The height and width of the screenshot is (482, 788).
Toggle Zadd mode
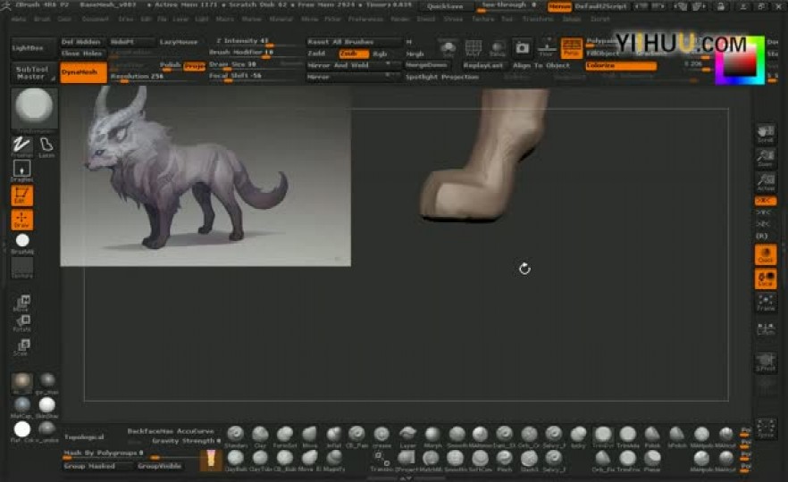tap(316, 54)
